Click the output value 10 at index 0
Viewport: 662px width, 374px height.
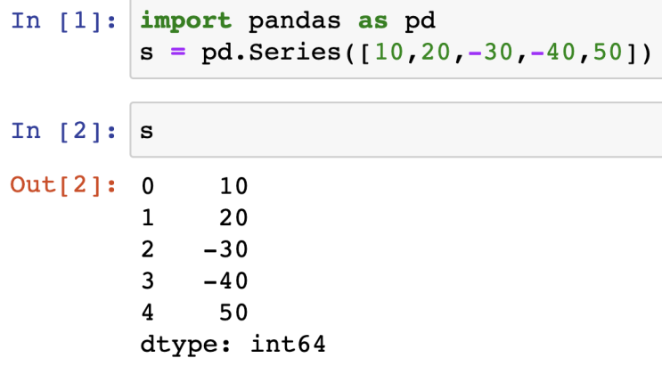234,186
